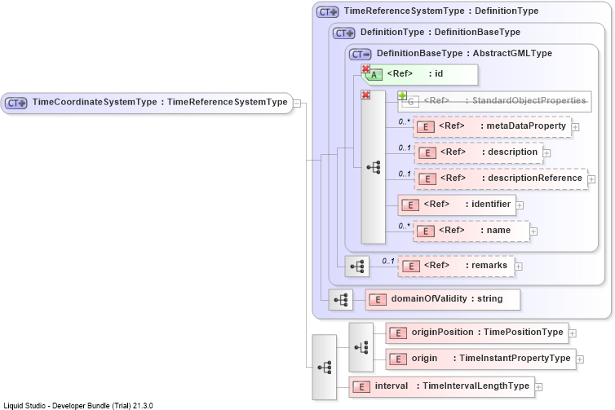615x410 pixels.
Task: Expand the descriptionReference element
Action: point(591,179)
